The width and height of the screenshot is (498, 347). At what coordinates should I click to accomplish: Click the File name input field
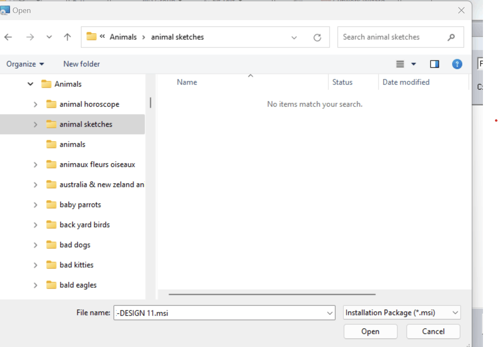(x=224, y=313)
